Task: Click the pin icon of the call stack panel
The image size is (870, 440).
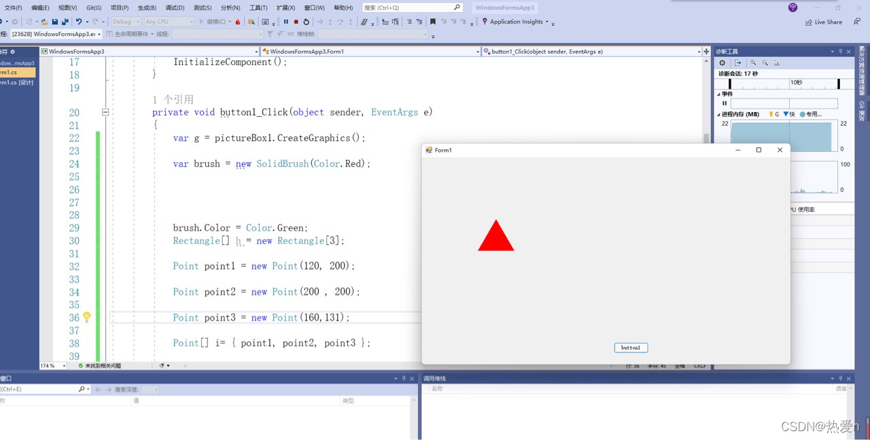Action: (840, 378)
